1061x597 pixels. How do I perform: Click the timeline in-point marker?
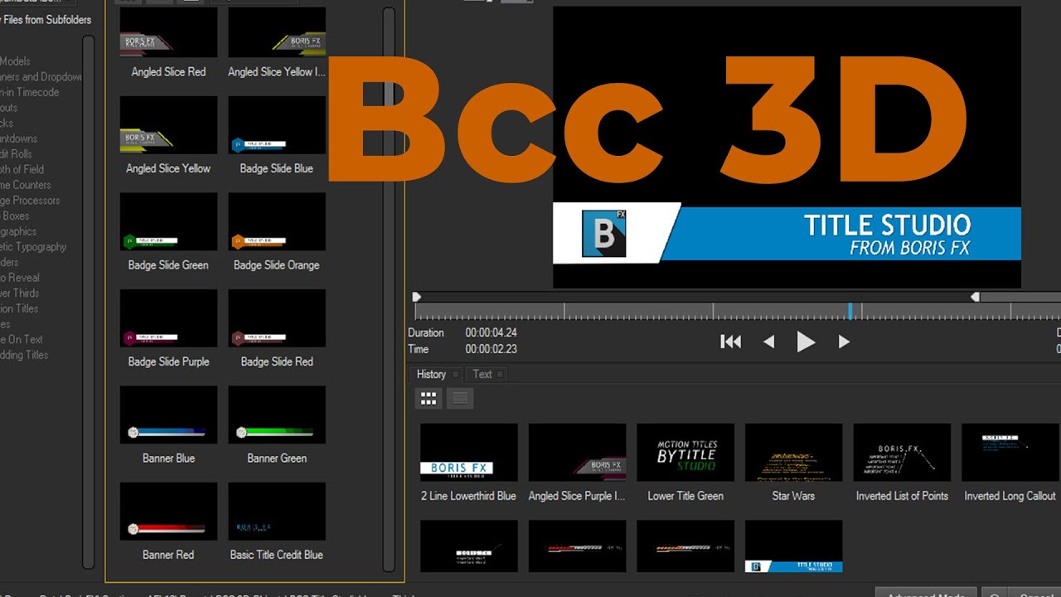[417, 296]
